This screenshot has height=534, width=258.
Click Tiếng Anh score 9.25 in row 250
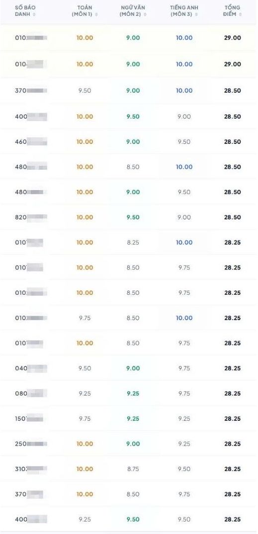point(184,444)
